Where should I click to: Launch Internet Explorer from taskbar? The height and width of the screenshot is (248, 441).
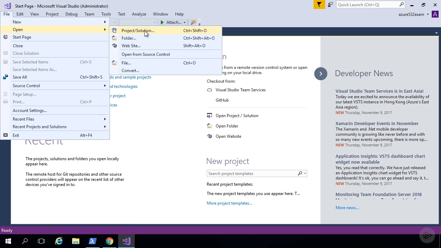click(59, 241)
